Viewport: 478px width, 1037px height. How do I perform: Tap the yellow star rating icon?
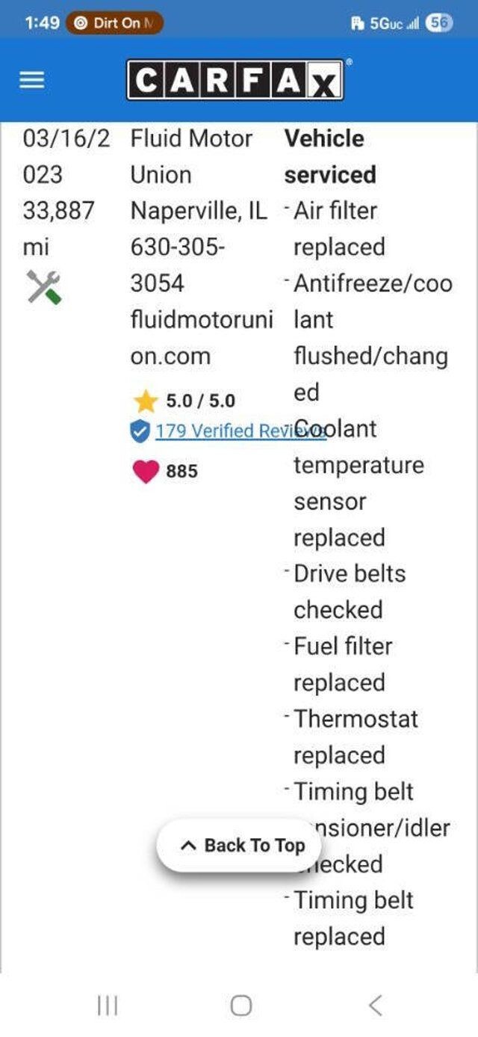[145, 401]
